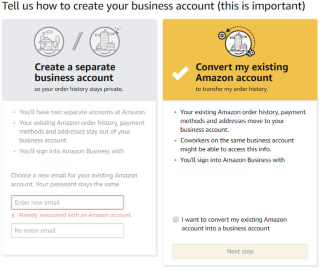Select the "Create a separate business account" heading
The height and width of the screenshot is (270, 319).
pos(75,72)
